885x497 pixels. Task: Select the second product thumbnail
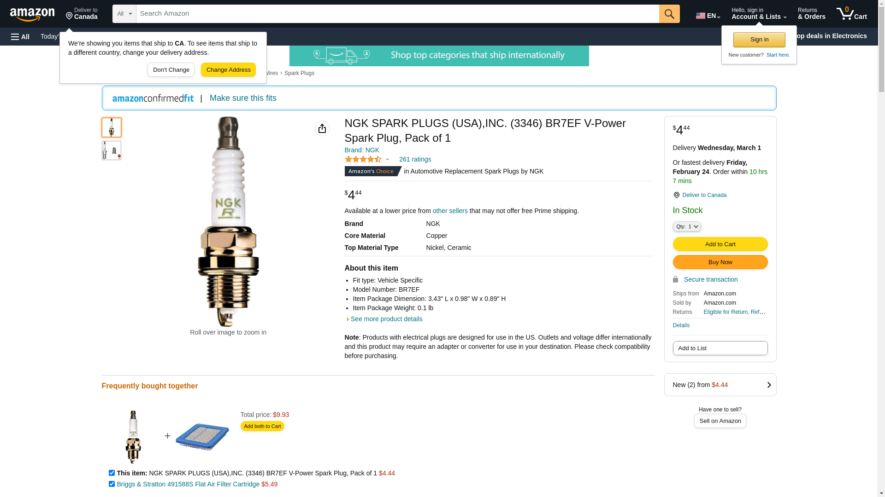point(112,150)
